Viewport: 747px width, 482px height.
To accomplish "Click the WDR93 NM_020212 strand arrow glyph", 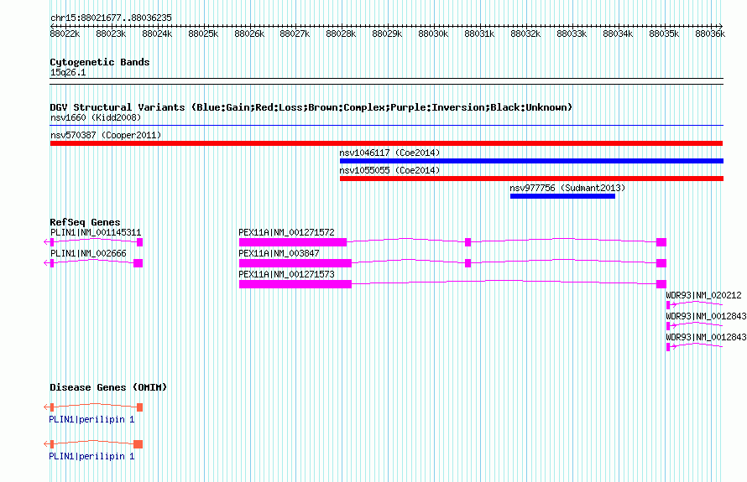I will (x=674, y=304).
